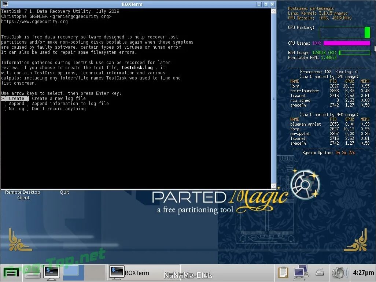376x282 pixels.
Task: Click the ROXTerm vertical scrollbar track
Action: click(x=273, y=98)
